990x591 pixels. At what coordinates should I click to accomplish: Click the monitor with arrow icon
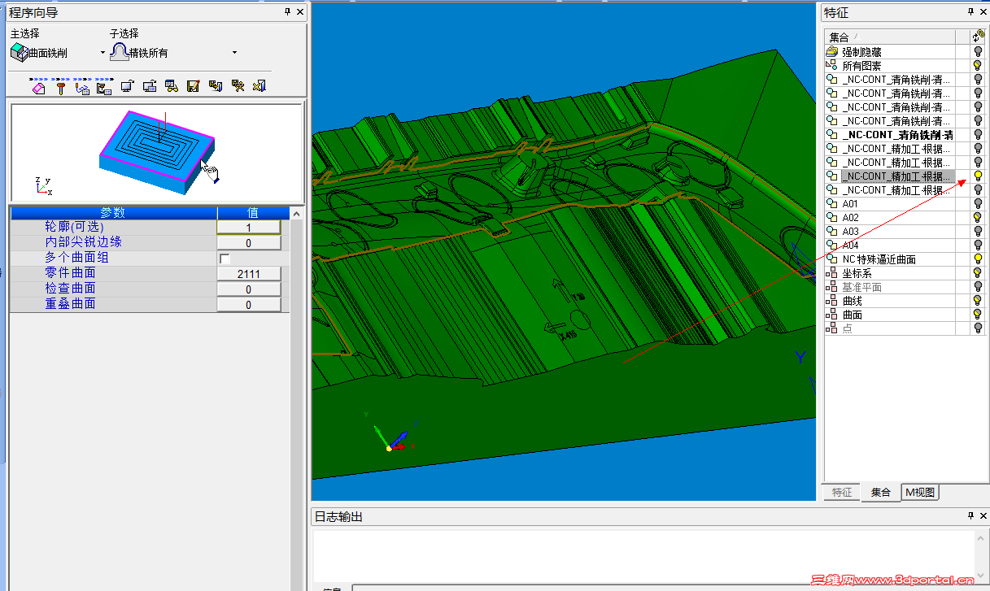point(127,86)
